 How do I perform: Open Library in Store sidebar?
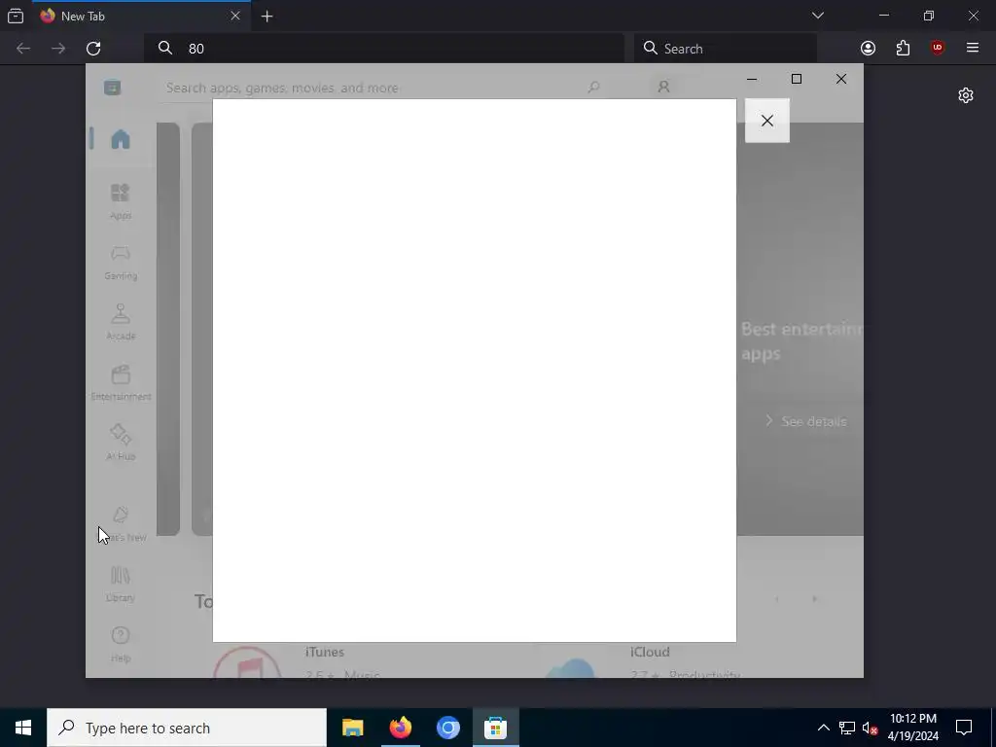pos(120,584)
